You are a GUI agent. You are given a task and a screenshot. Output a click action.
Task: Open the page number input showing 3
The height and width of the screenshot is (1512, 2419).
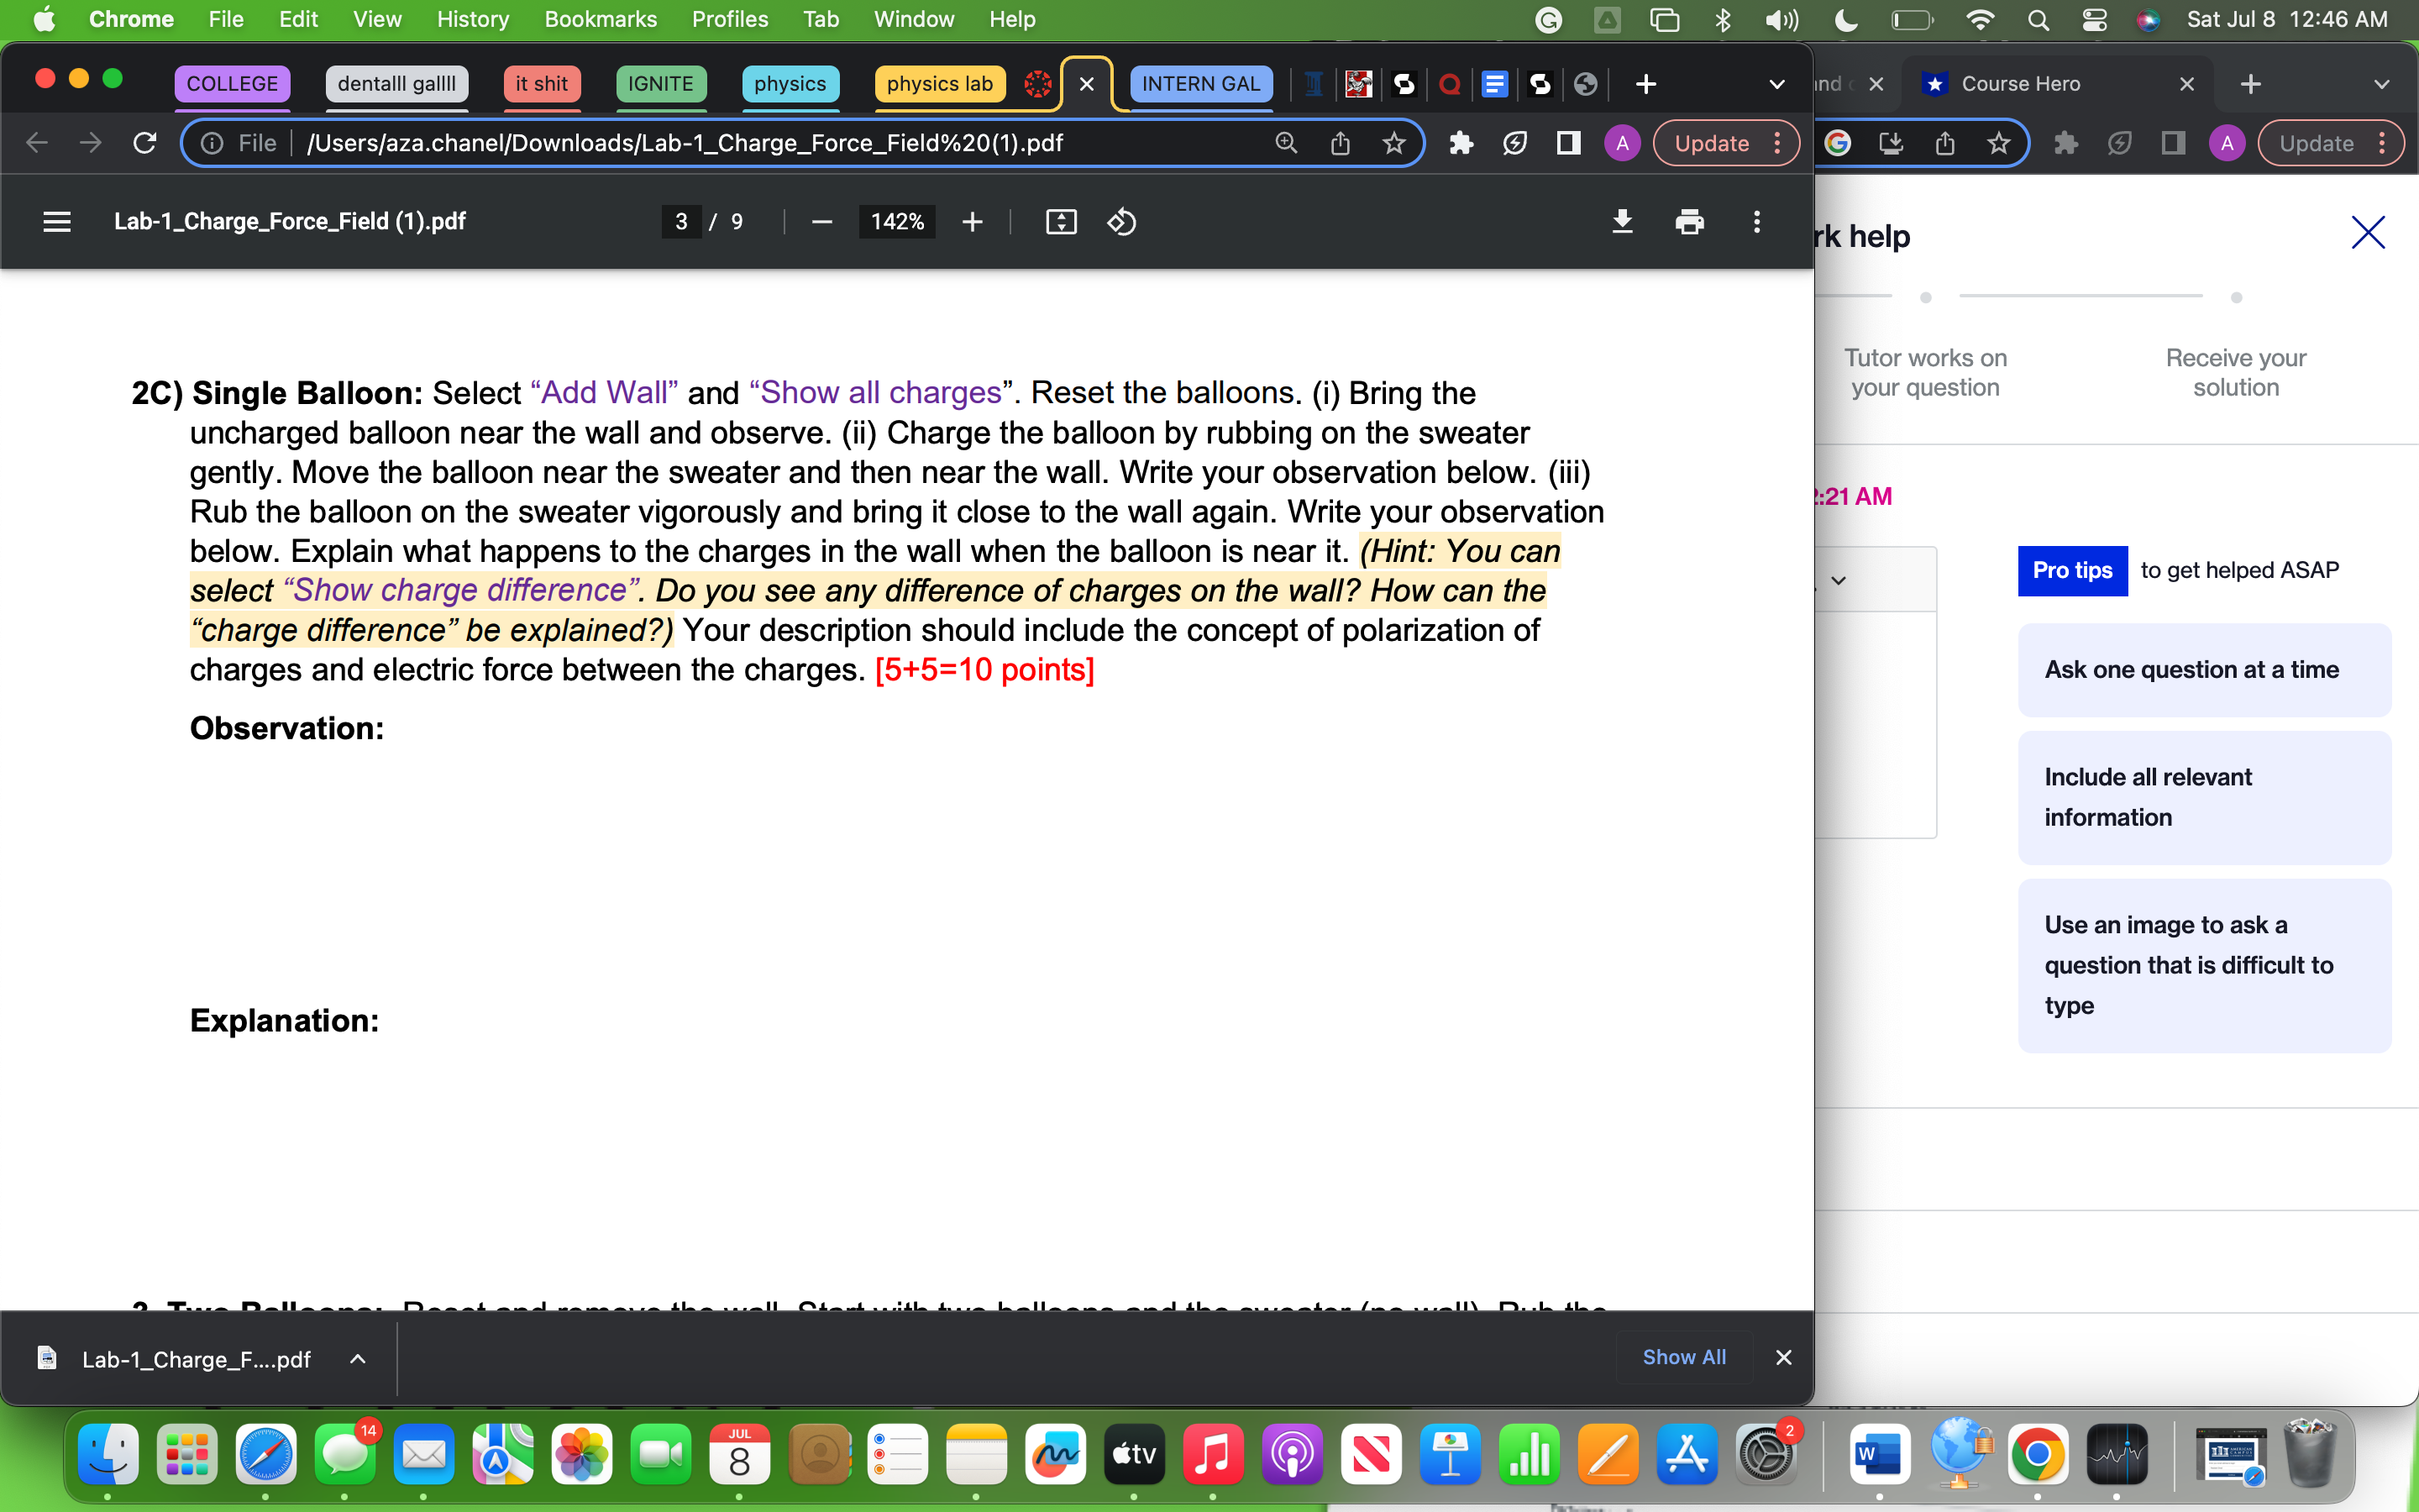682,221
